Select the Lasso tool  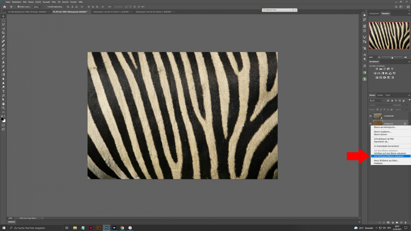3,24
